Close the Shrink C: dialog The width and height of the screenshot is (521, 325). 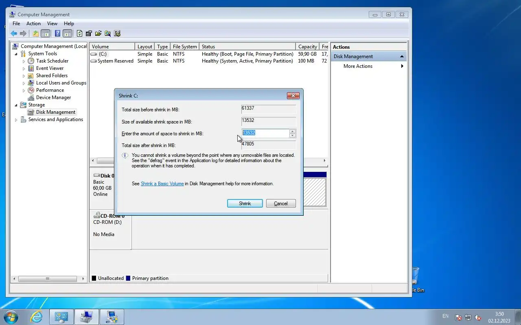point(293,96)
